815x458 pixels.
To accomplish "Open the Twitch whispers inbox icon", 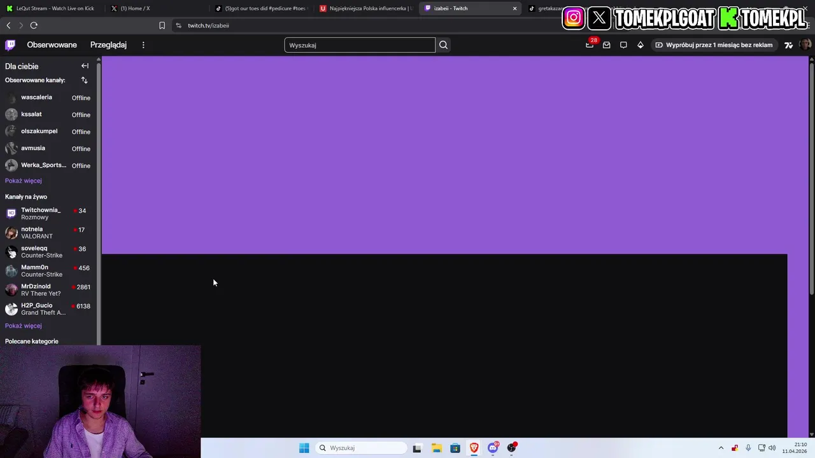I will (606, 45).
